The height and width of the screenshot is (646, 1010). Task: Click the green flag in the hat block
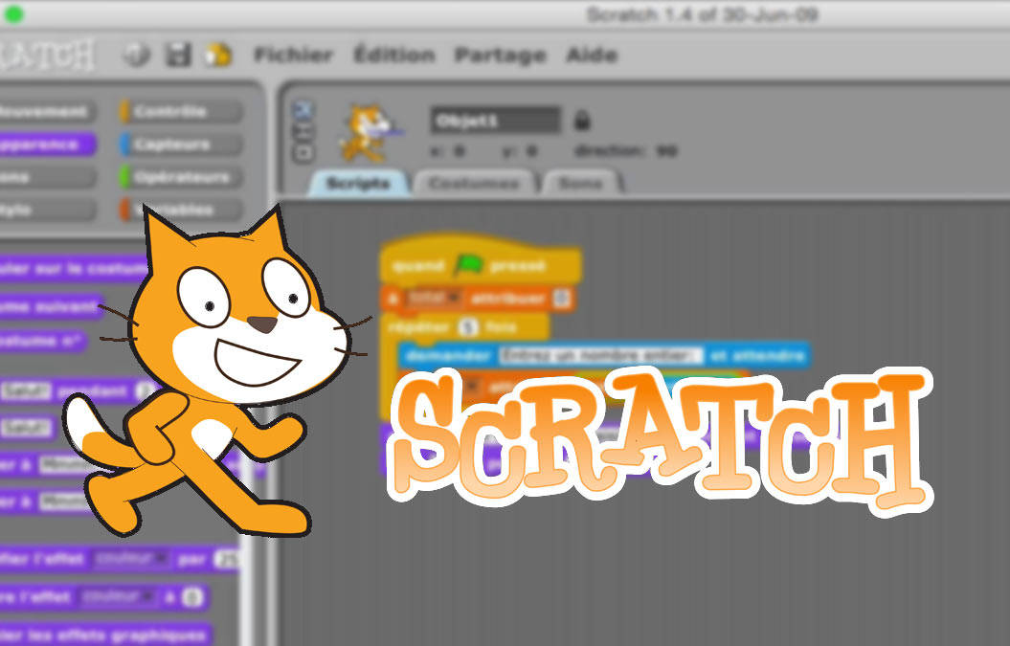468,265
